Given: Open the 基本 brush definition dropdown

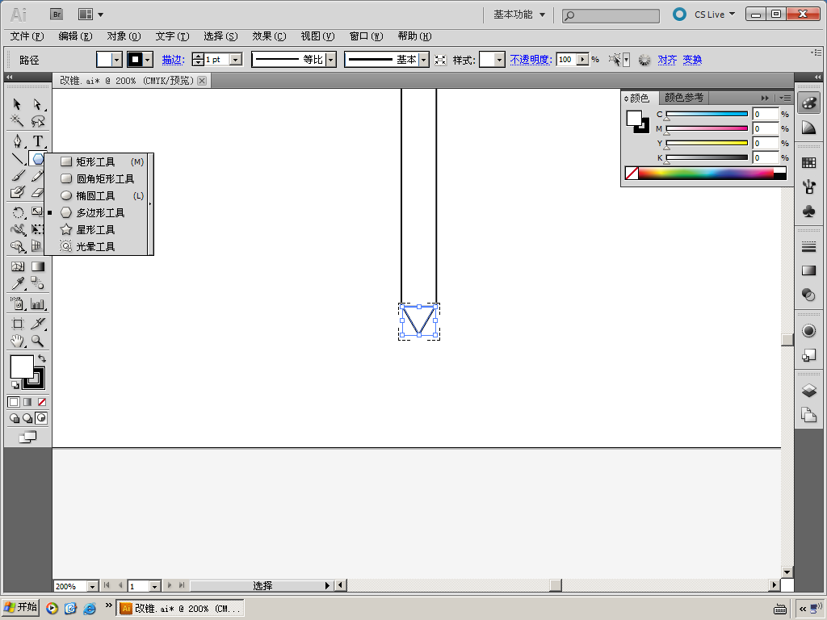Looking at the screenshot, I should click(x=423, y=60).
